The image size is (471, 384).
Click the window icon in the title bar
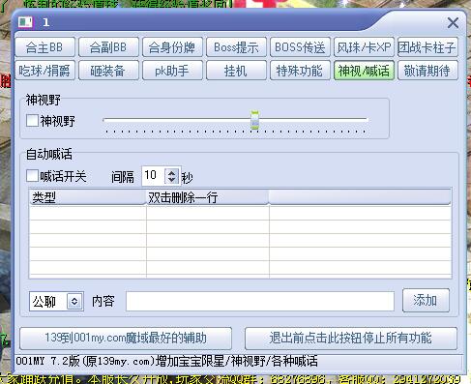coord(25,22)
